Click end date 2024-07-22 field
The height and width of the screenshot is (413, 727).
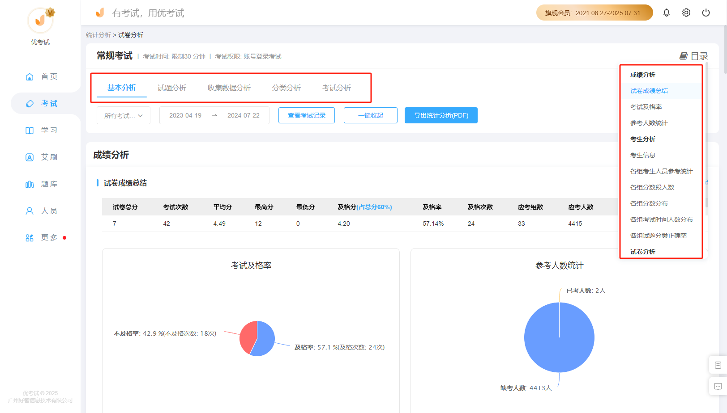click(x=244, y=115)
